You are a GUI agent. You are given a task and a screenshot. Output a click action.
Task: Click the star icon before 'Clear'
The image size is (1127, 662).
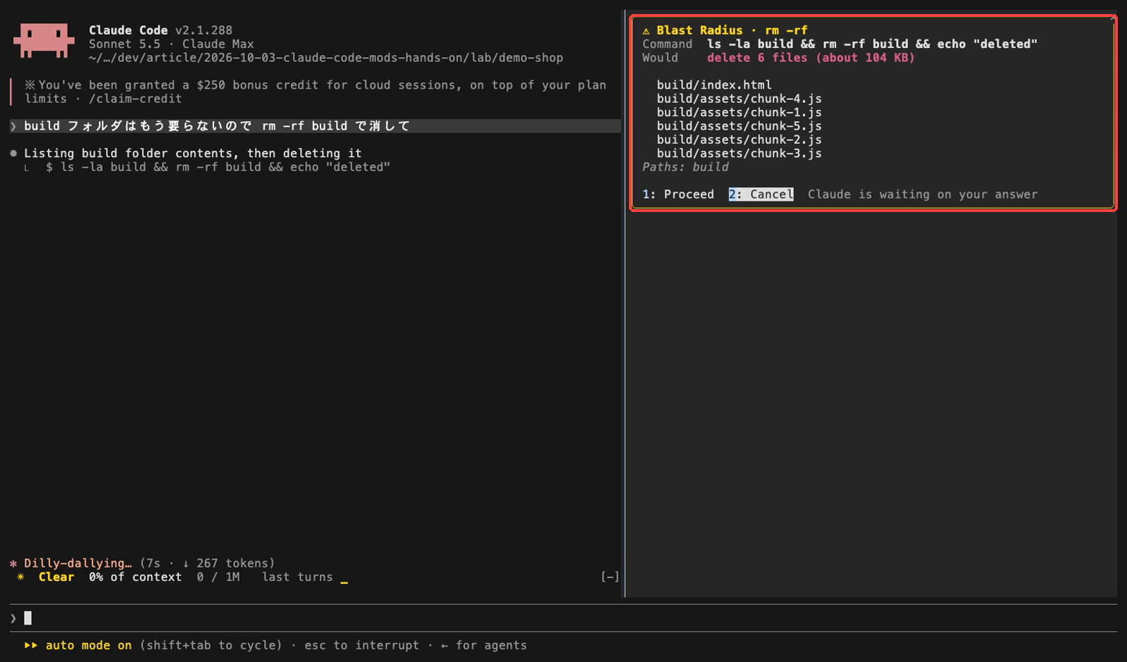tap(20, 577)
